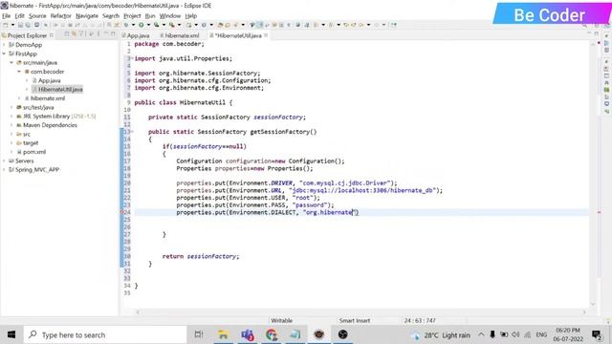Open the Refactor menu
Image resolution: width=612 pixels, height=344 pixels.
[x=60, y=16]
